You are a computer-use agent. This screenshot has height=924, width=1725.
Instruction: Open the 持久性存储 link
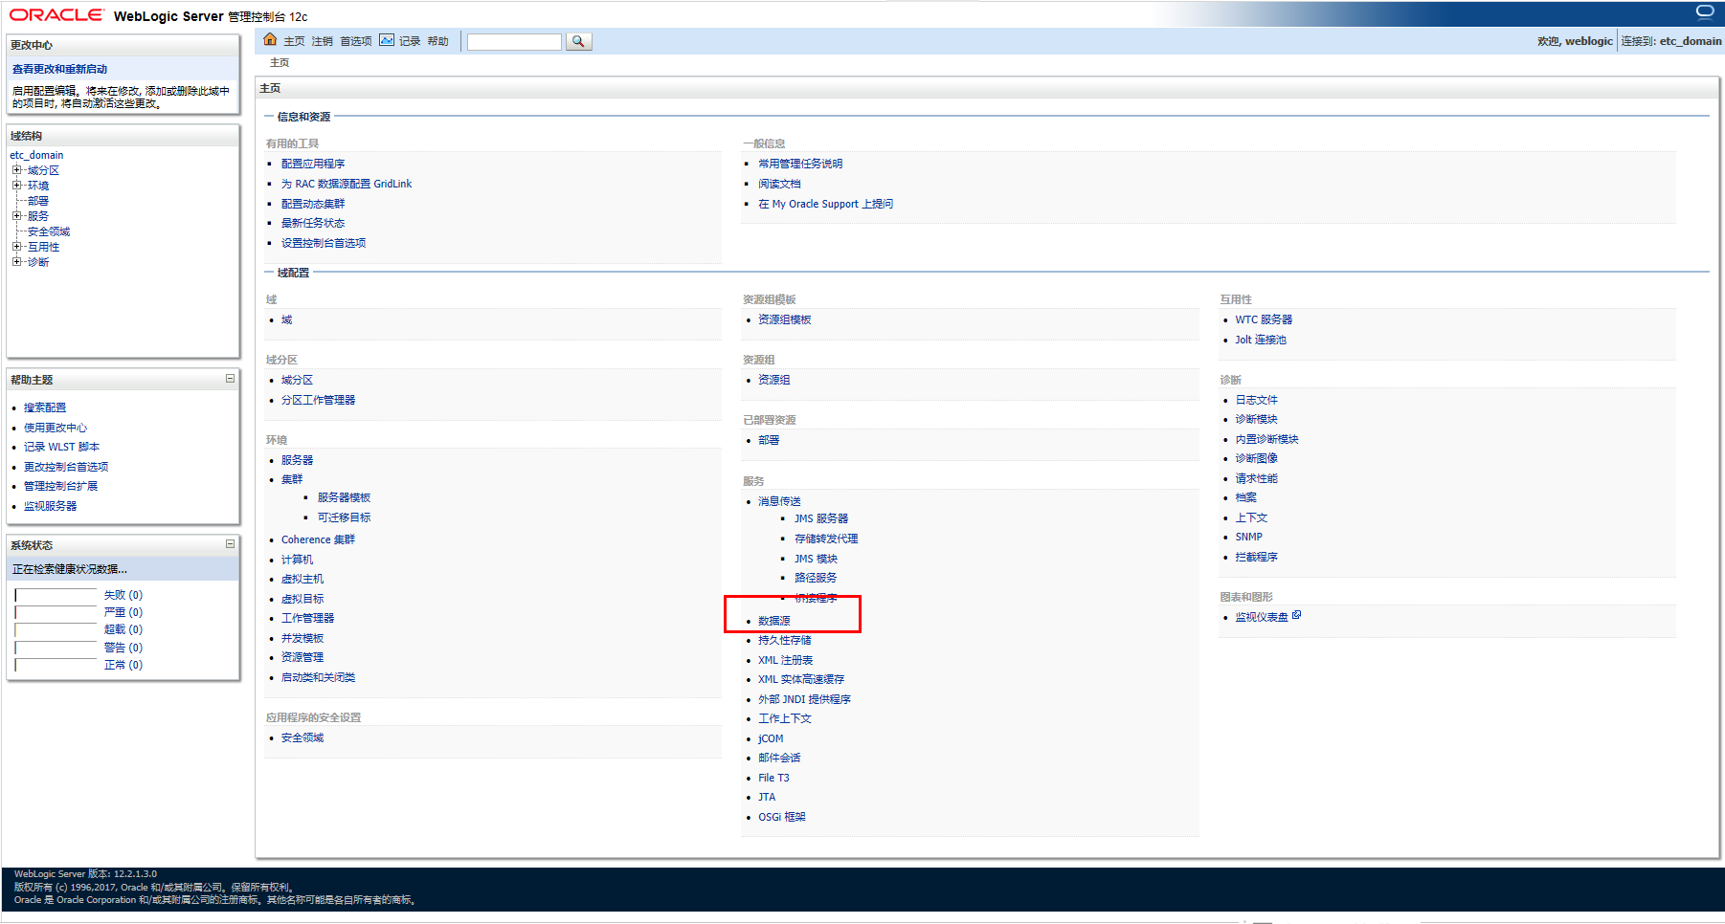[784, 640]
